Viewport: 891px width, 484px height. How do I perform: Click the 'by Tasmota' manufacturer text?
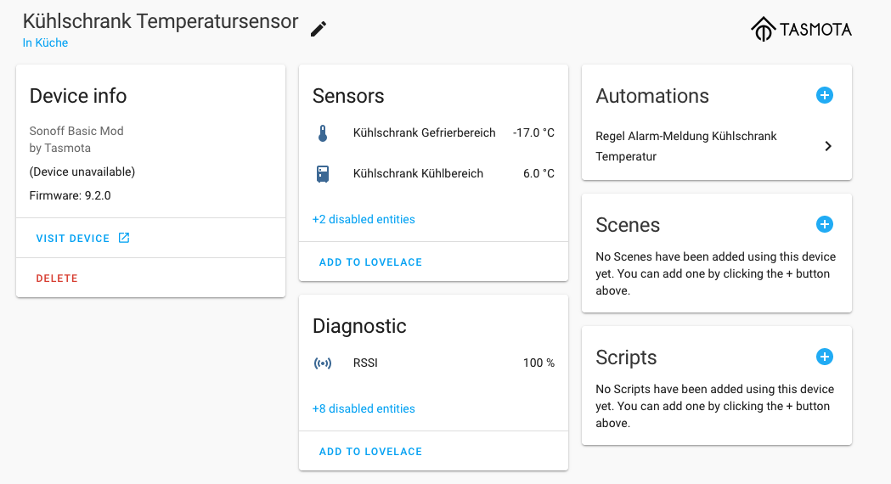point(59,149)
